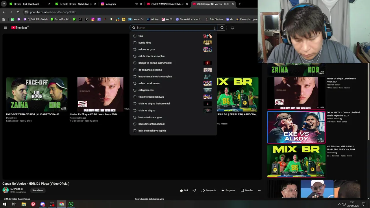Screen dimensions: 370x208
Task: Open MIX BR sidebar video thumbnail
Action: tap(296, 161)
